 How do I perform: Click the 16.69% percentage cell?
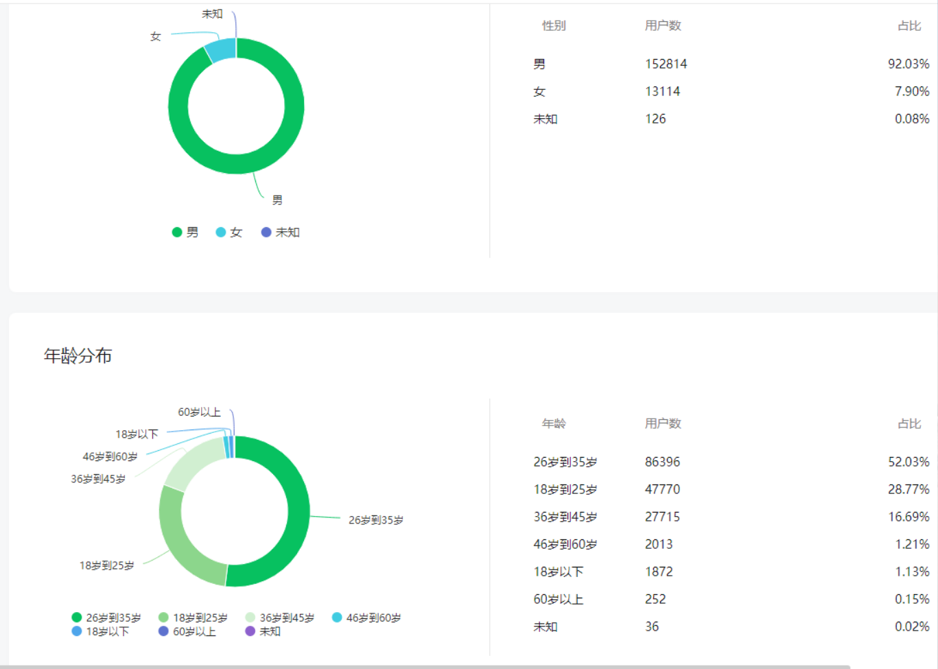pyautogui.click(x=908, y=517)
